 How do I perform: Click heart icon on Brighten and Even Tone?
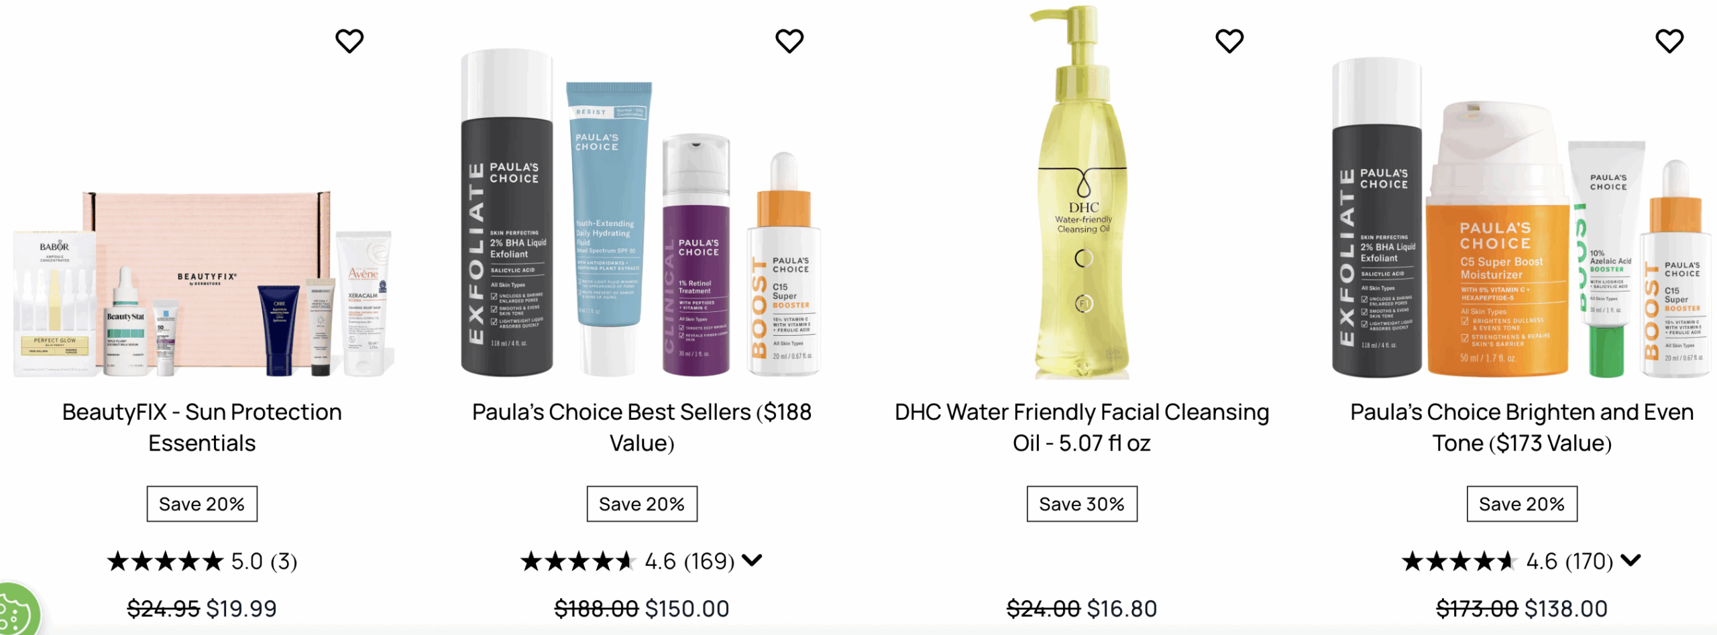pos(1669,42)
